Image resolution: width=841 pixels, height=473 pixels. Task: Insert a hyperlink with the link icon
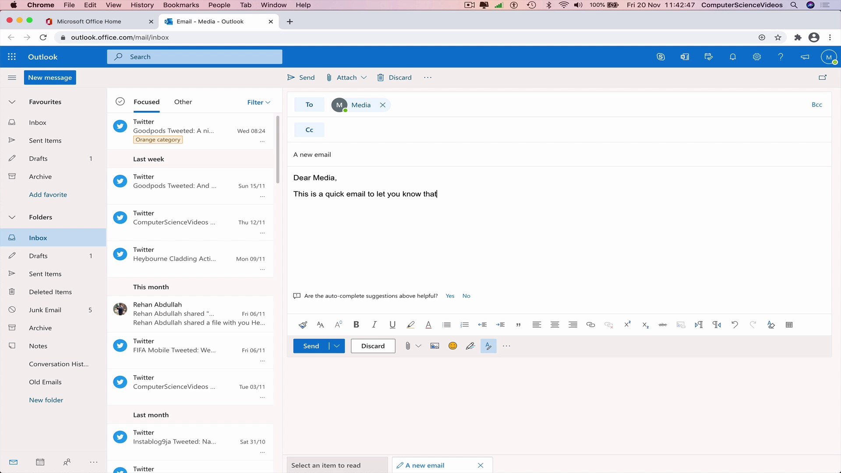pos(590,325)
